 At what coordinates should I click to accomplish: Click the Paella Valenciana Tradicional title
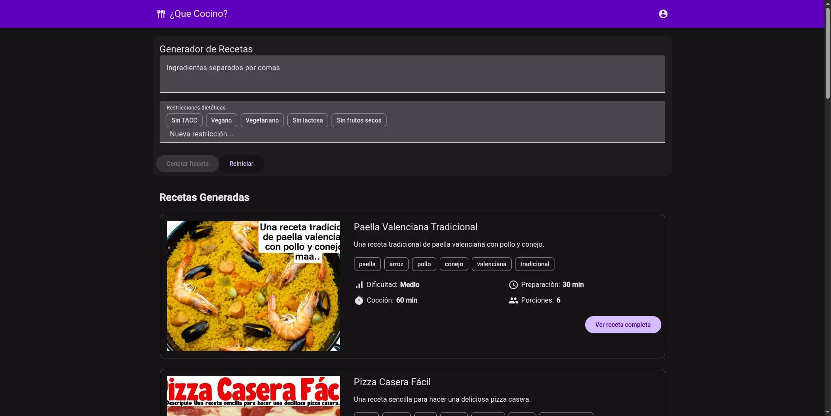(x=415, y=227)
